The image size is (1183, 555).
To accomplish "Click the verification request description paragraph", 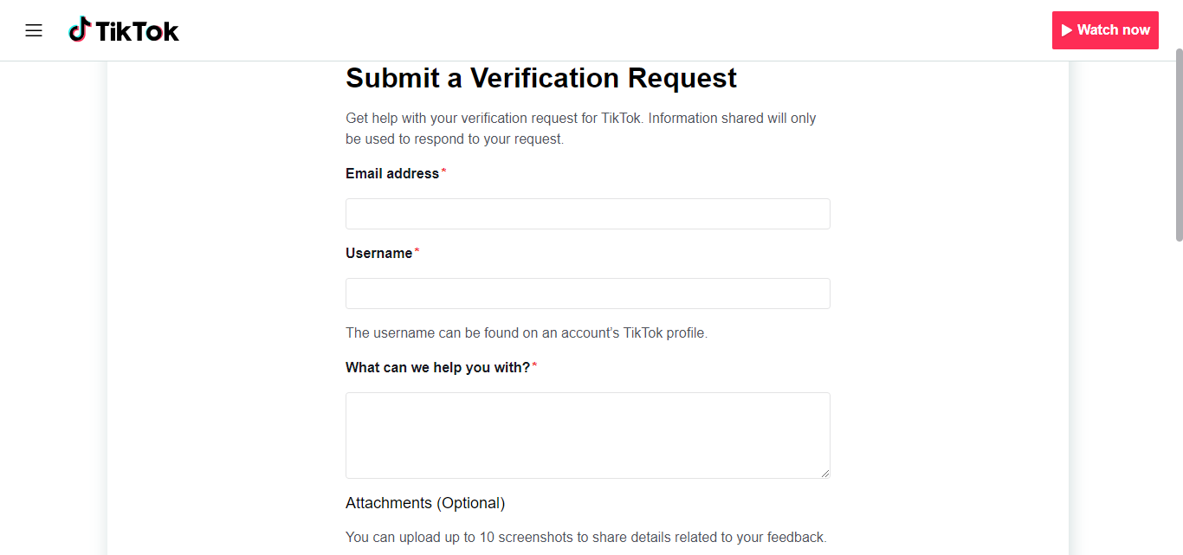I will (x=580, y=128).
